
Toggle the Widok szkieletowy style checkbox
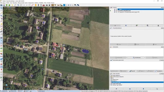110,75
